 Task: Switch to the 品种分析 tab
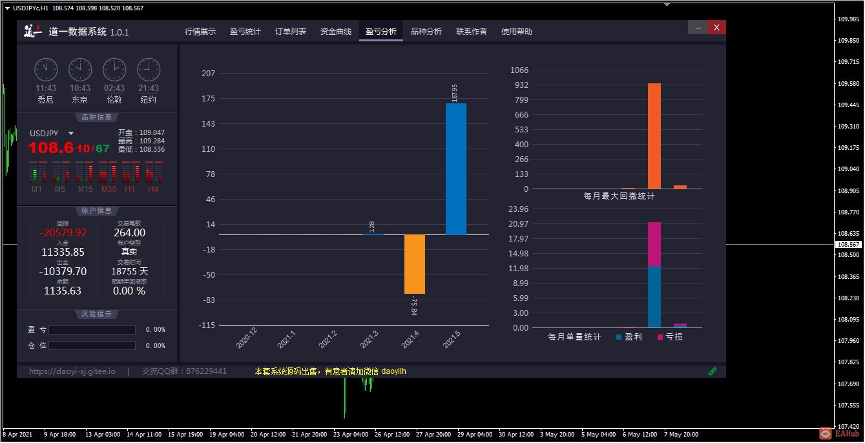[x=426, y=32]
